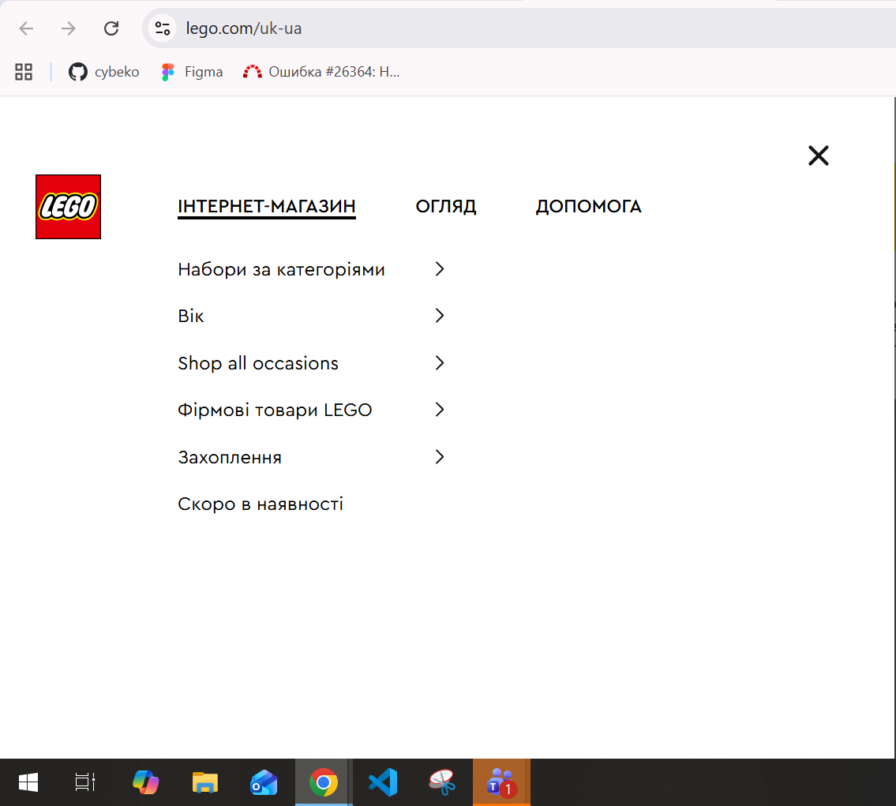896x806 pixels.
Task: Expand chevron next to Вік
Action: point(439,315)
